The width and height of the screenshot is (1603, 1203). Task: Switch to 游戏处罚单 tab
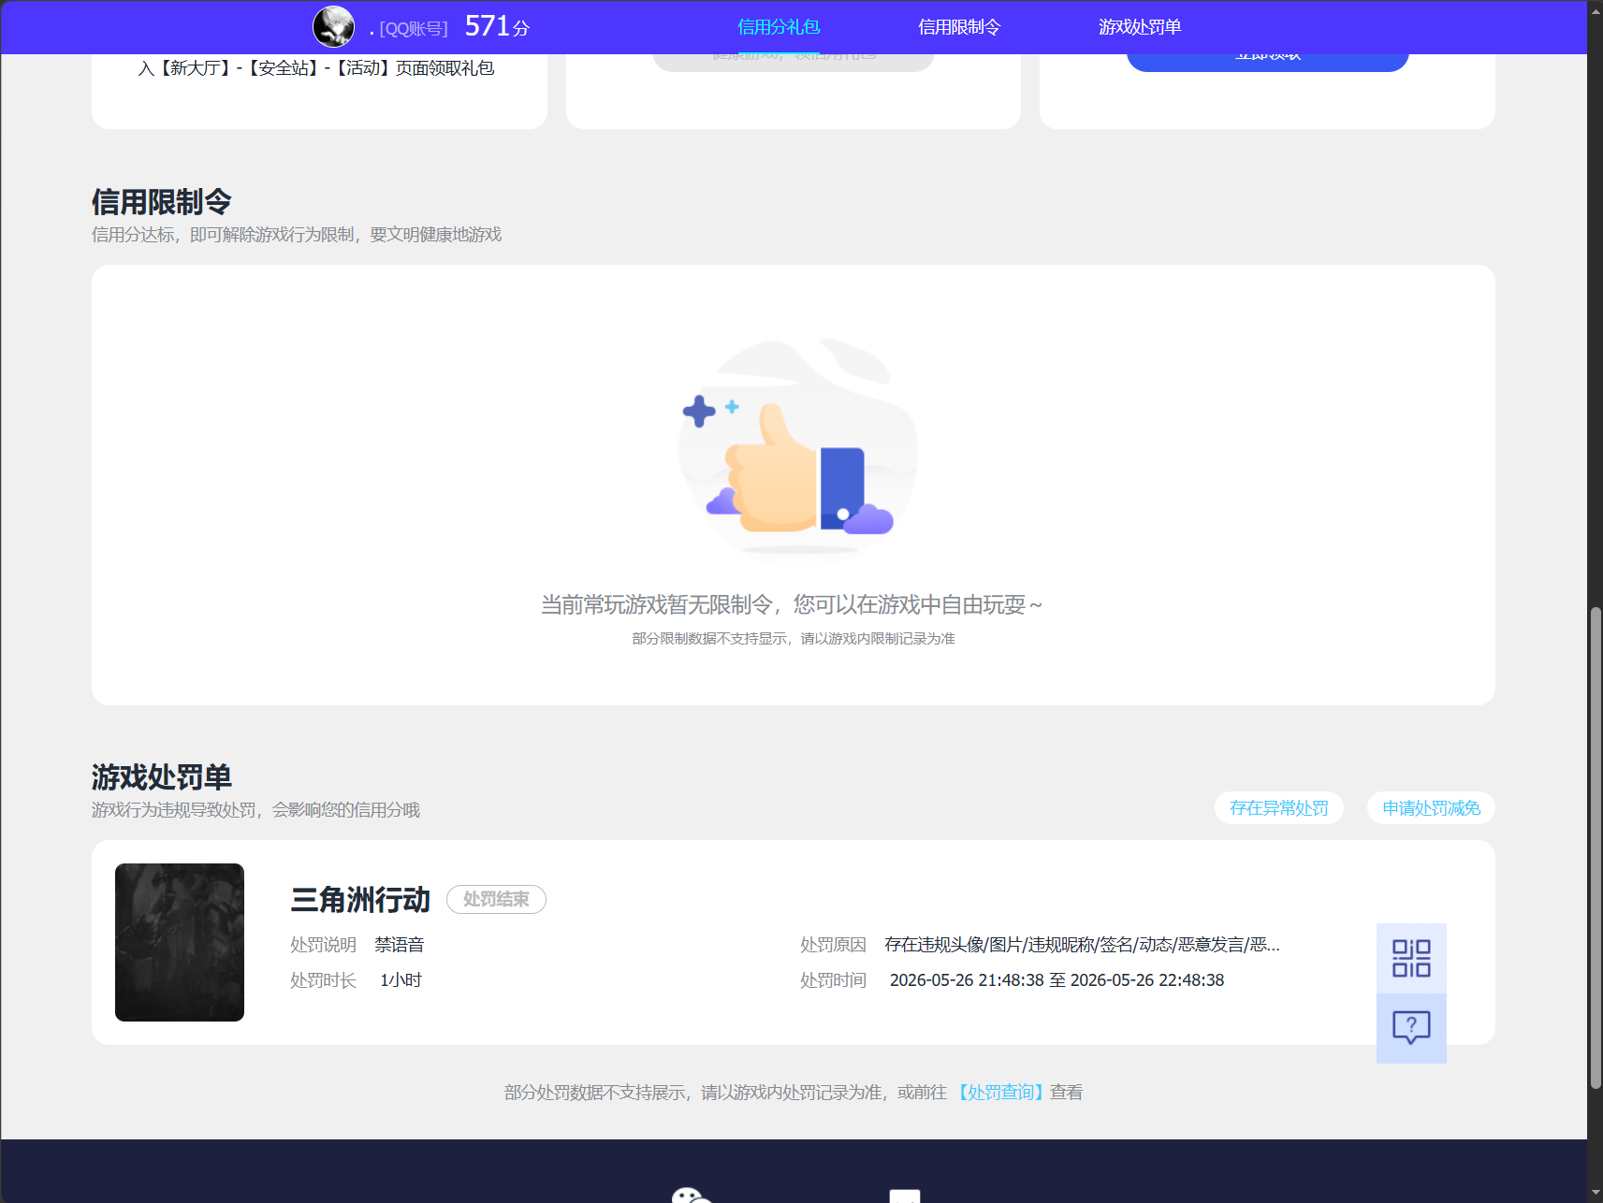tap(1140, 27)
